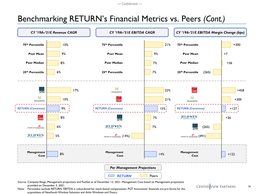Viewport: 259px width, 194px height.
Task: Click the Per Management Projections label
Action: 133,167
